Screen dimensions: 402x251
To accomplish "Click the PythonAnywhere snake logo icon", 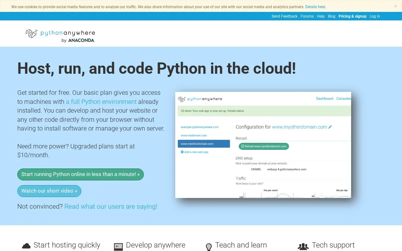I will [x=31, y=33].
